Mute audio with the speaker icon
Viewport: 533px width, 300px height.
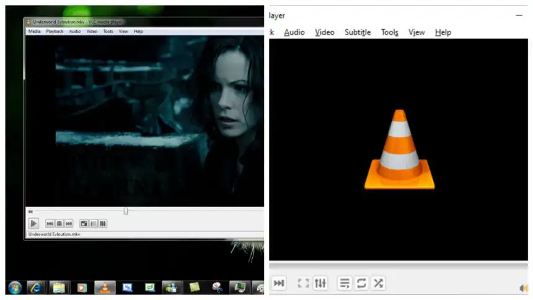click(x=524, y=288)
